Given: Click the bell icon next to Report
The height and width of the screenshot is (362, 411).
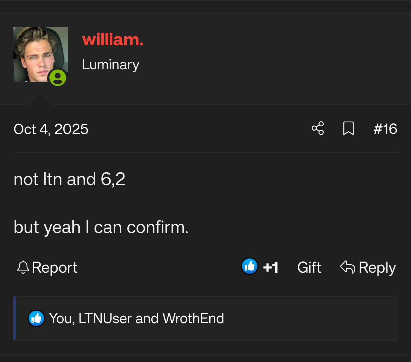Looking at the screenshot, I should 23,267.
